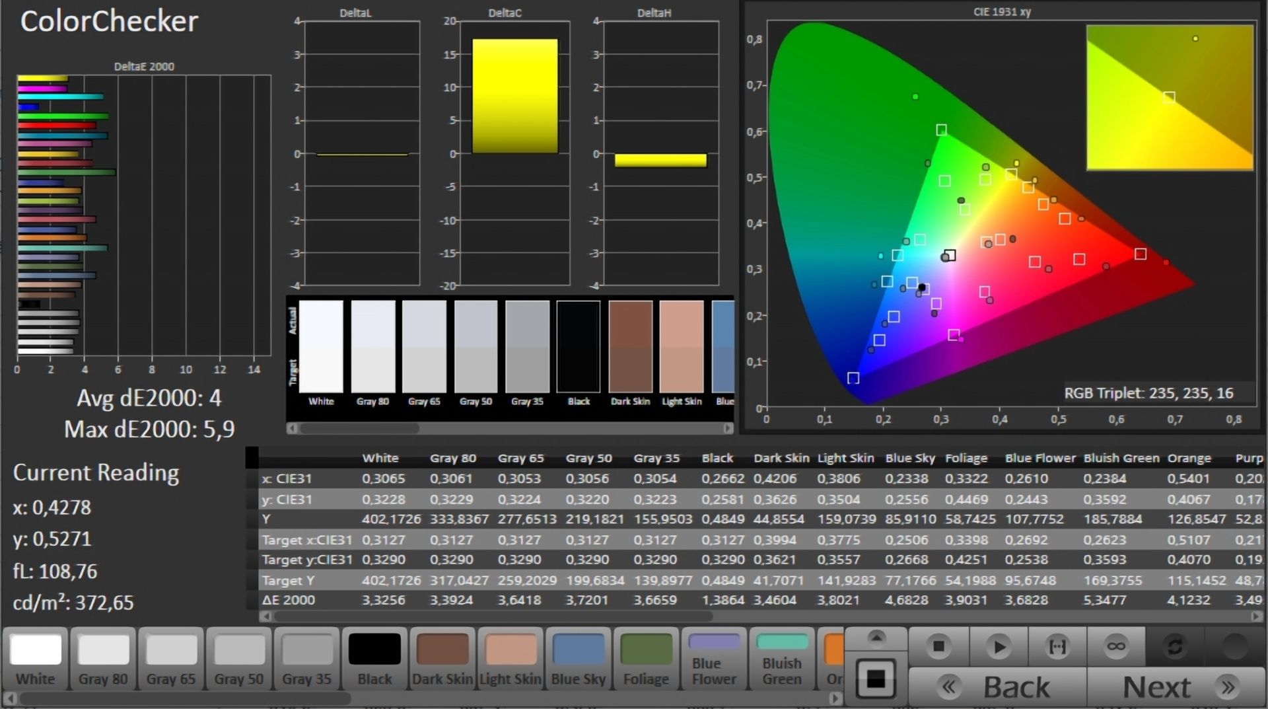The height and width of the screenshot is (709, 1268).
Task: Select the Black color patch
Action: [374, 659]
